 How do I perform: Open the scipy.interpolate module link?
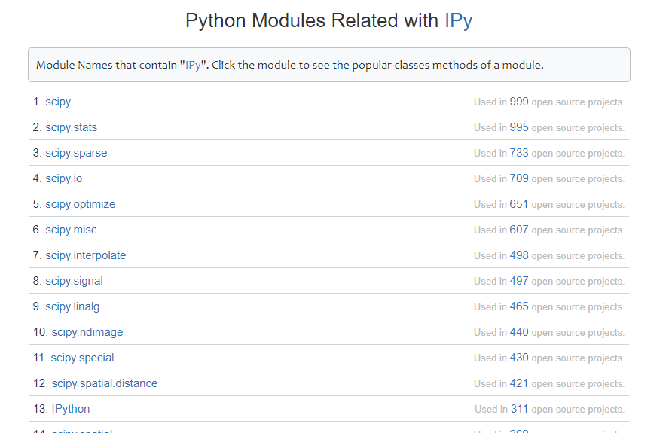pyautogui.click(x=85, y=255)
